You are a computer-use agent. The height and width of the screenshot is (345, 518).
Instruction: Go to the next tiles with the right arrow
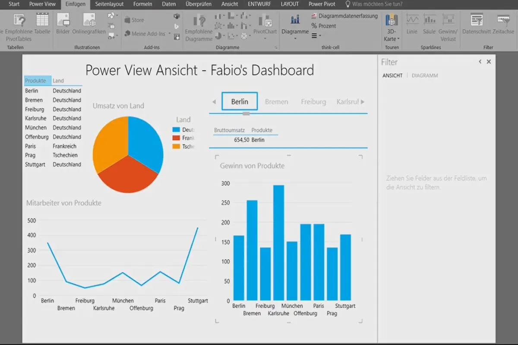[x=363, y=102]
